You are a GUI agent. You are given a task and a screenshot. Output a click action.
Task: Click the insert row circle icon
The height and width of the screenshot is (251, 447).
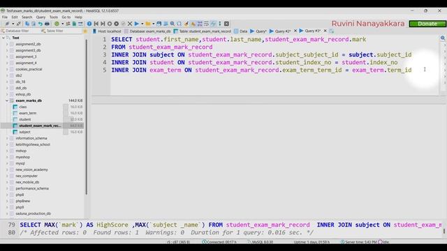click(110, 24)
